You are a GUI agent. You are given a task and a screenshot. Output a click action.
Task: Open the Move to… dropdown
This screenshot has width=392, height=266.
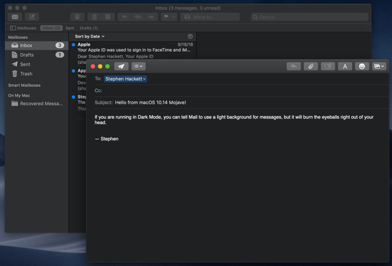tap(210, 17)
